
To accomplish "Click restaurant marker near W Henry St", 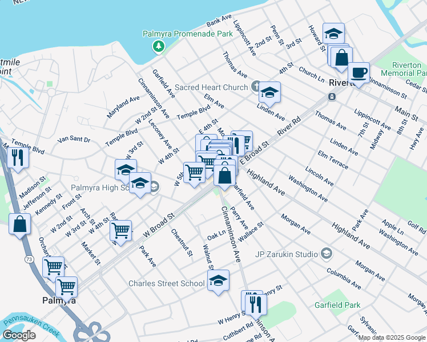I will [256, 306].
